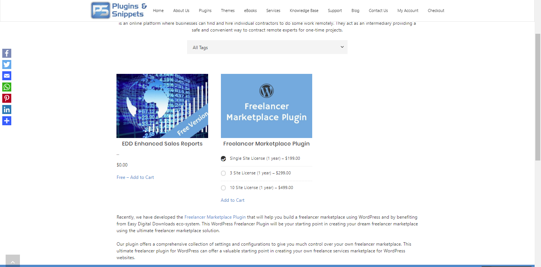Select 3 Site License $299.00 option

tap(224, 173)
